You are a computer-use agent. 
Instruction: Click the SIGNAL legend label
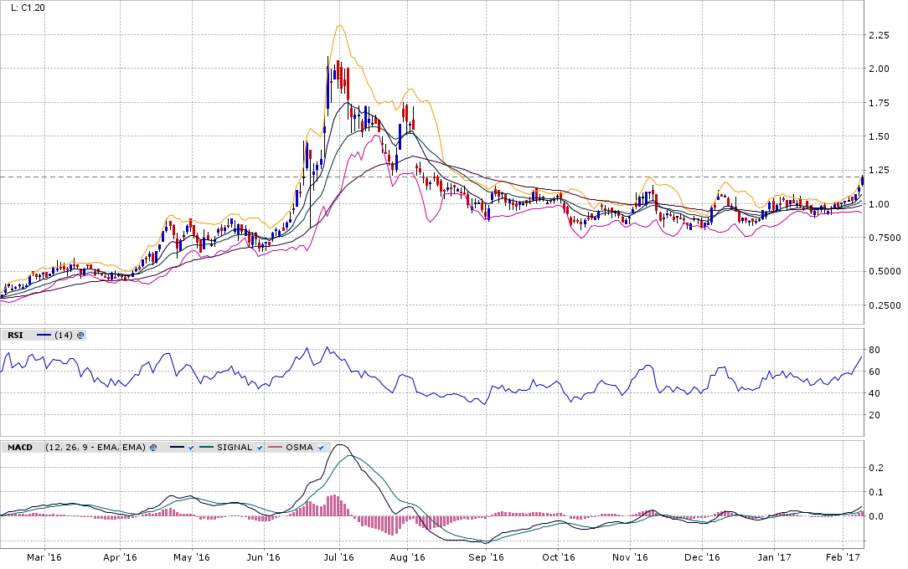tap(235, 448)
